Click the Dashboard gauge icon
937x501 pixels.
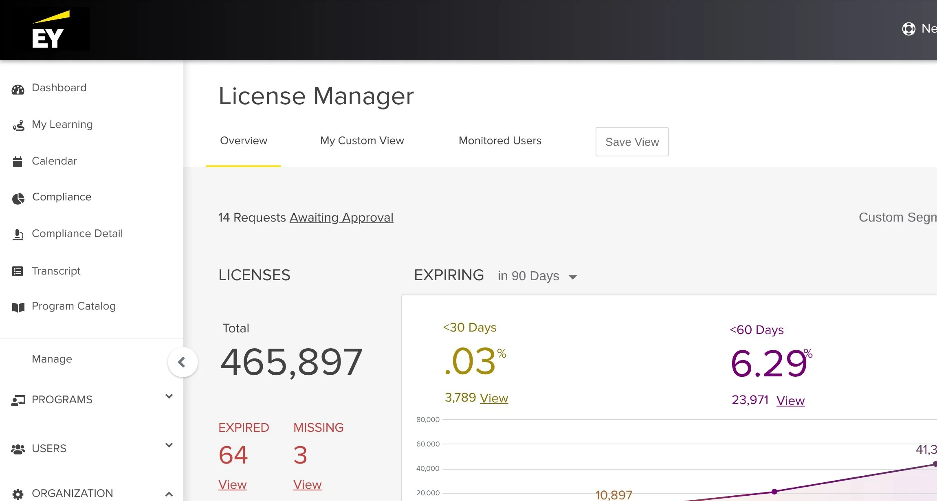(x=18, y=89)
